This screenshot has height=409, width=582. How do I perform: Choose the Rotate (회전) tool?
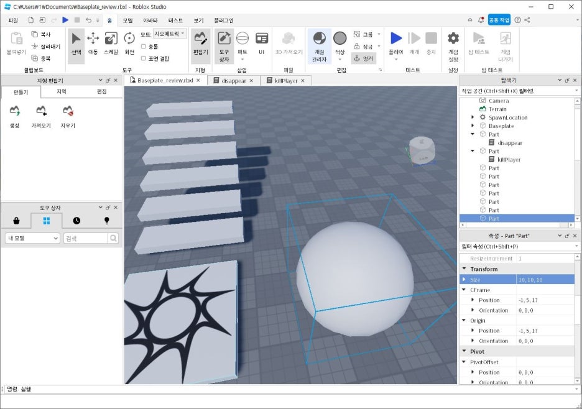pyautogui.click(x=129, y=44)
